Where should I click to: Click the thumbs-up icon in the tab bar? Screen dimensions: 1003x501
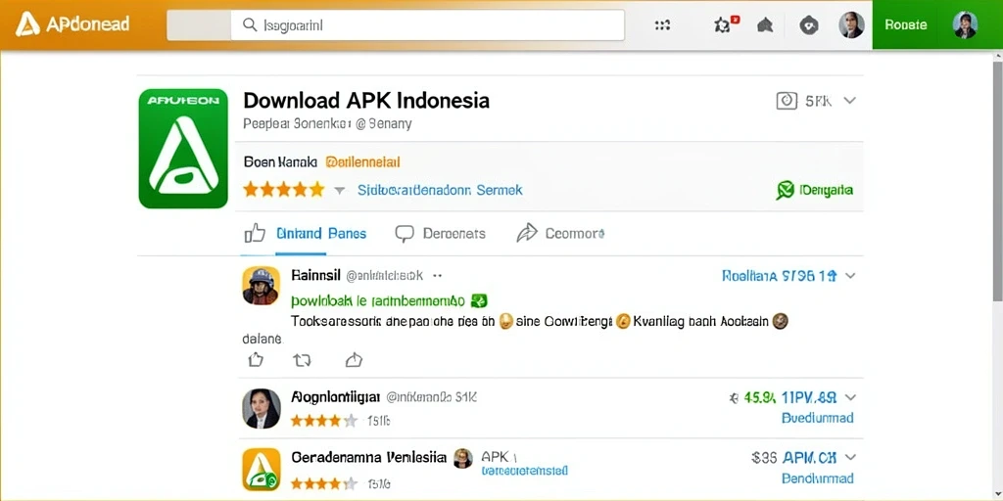coord(255,233)
